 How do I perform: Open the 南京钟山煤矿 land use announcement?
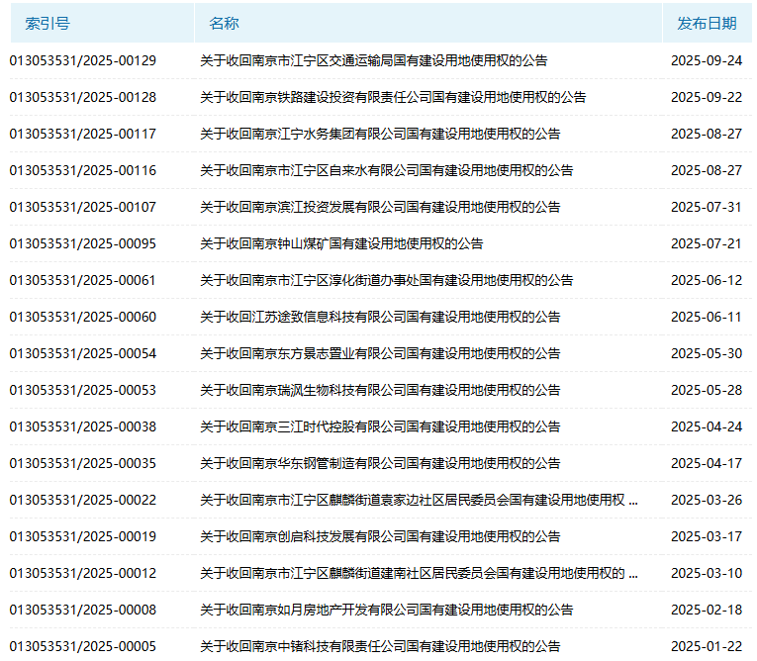pos(341,243)
